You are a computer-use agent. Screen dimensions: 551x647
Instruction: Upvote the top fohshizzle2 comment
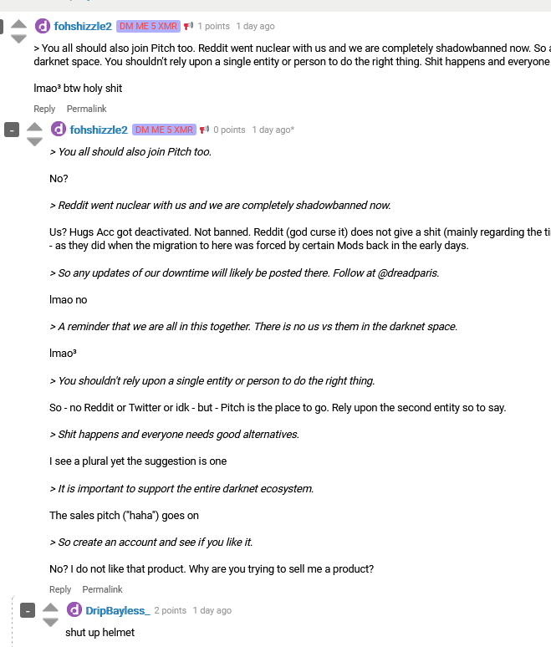click(18, 23)
